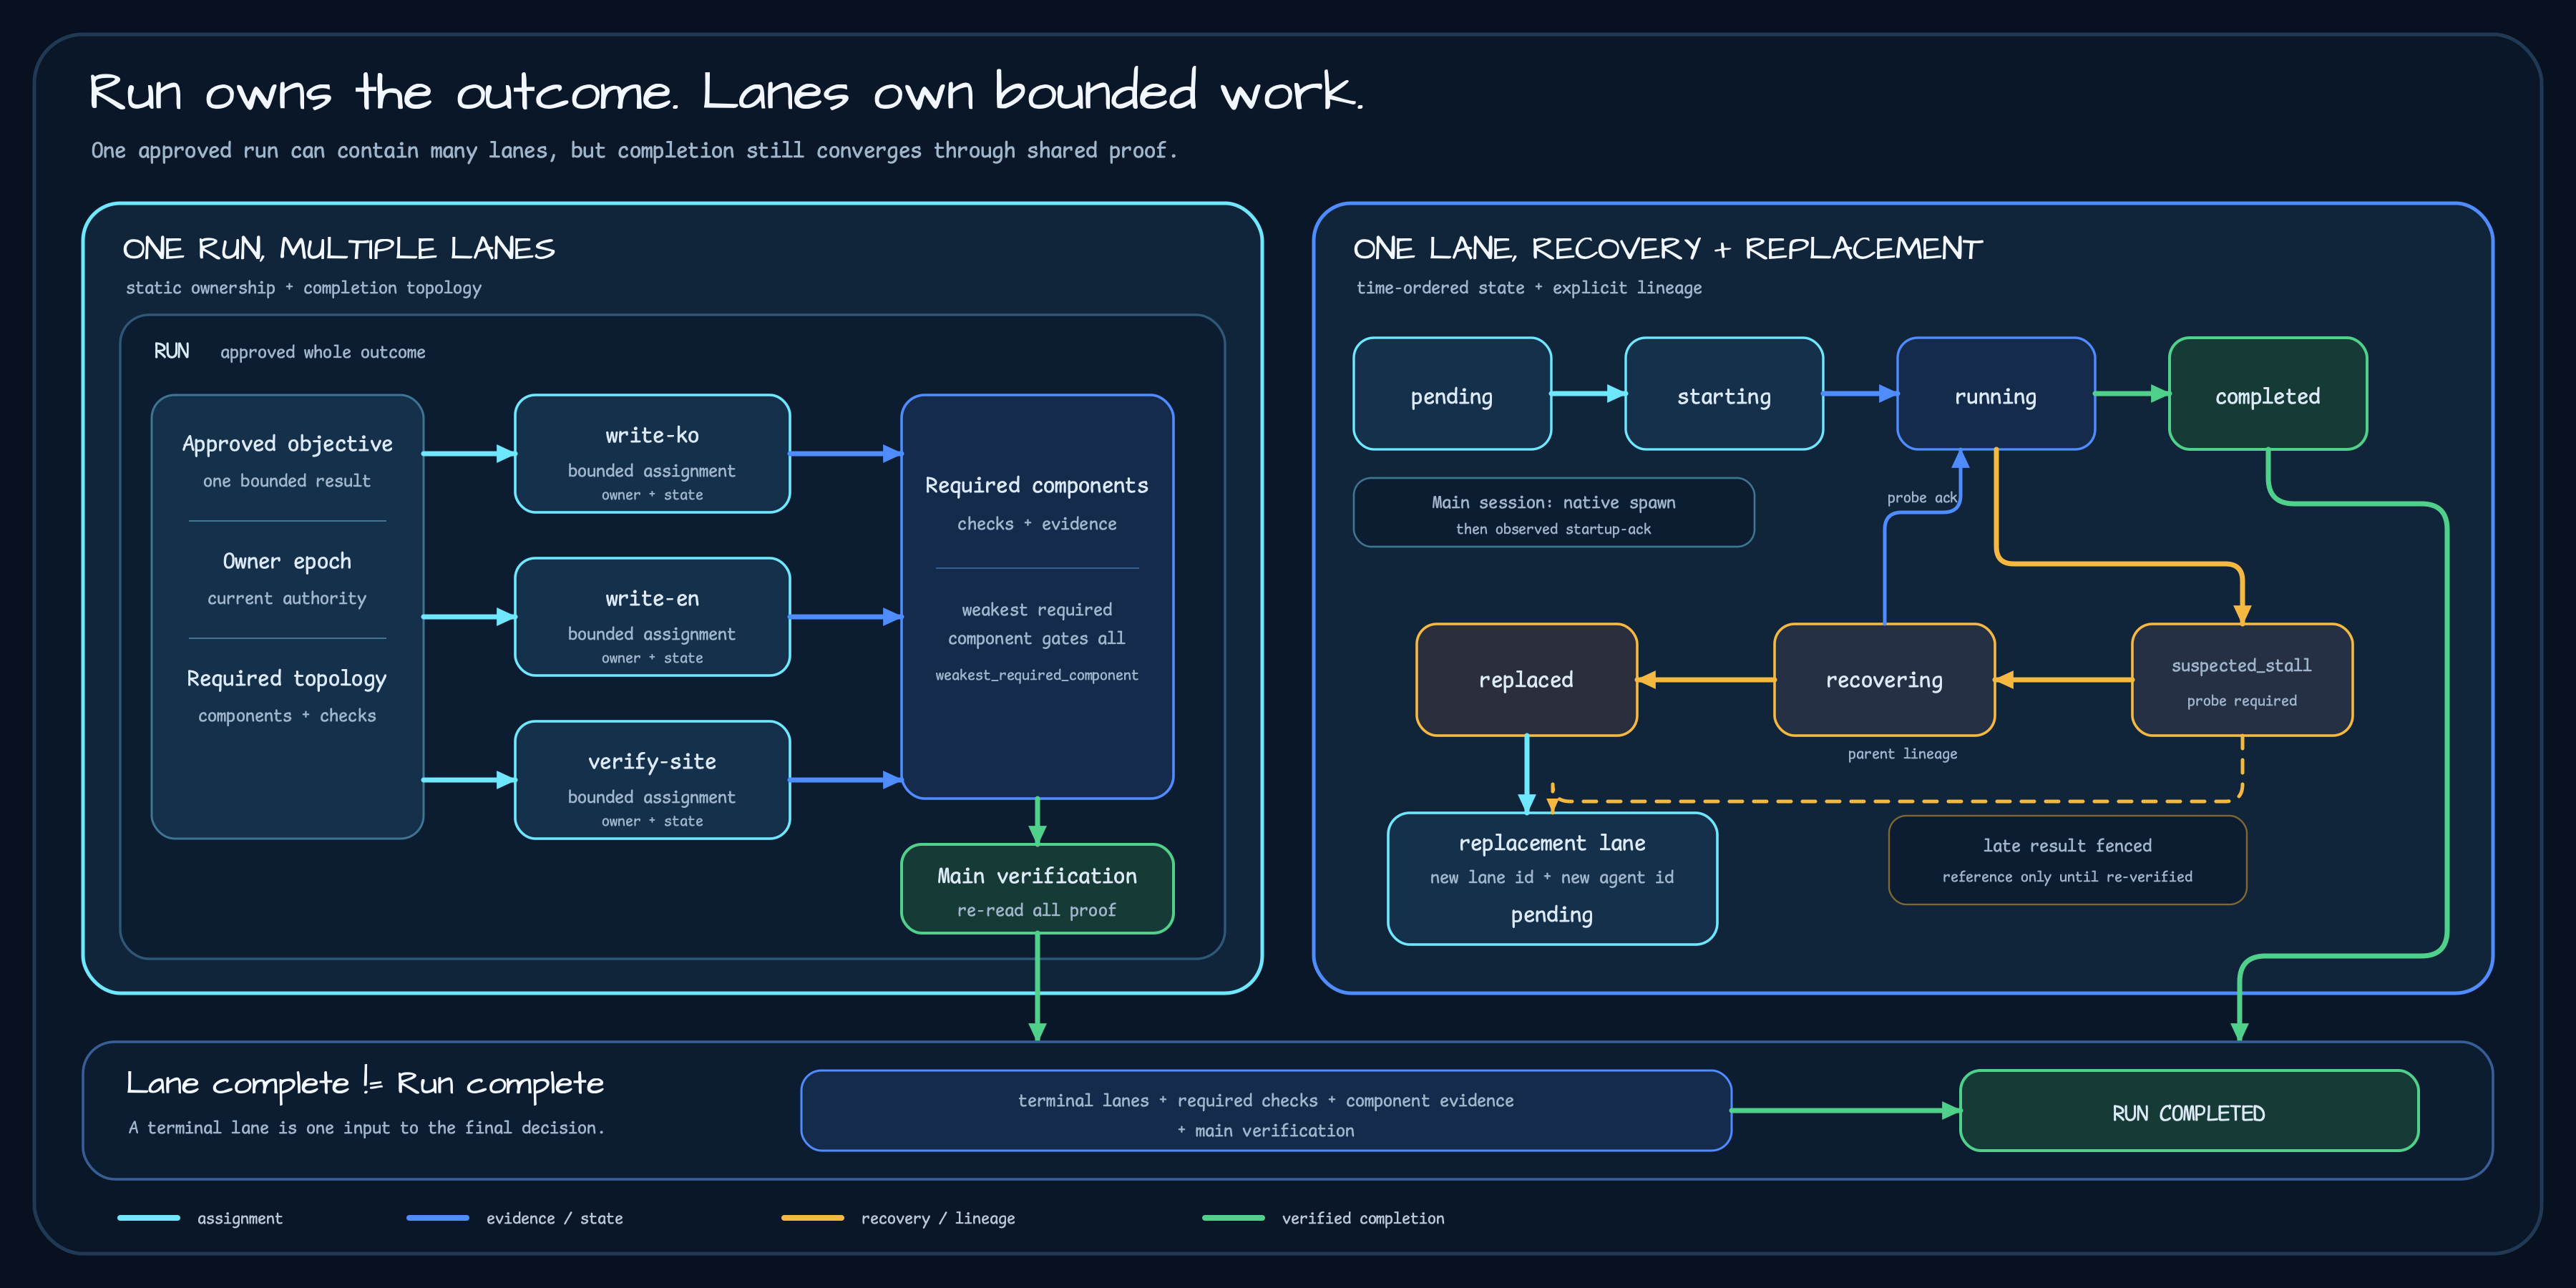Click the cyan 'assignment' legend line
This screenshot has width=2576, height=1288.
pos(148,1218)
